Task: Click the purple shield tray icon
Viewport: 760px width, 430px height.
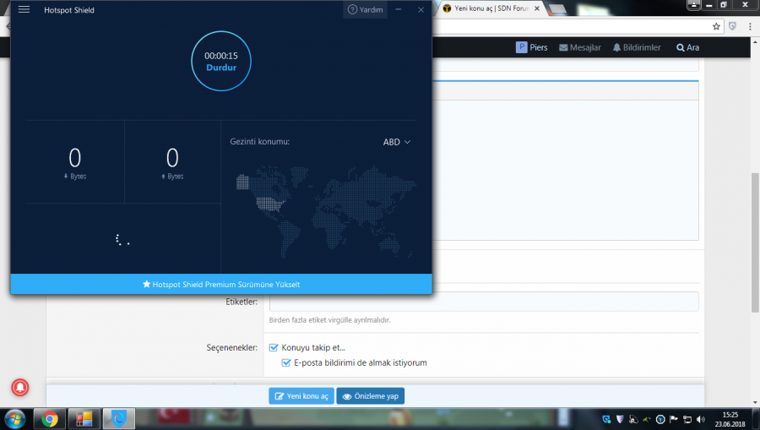Action: 620,419
